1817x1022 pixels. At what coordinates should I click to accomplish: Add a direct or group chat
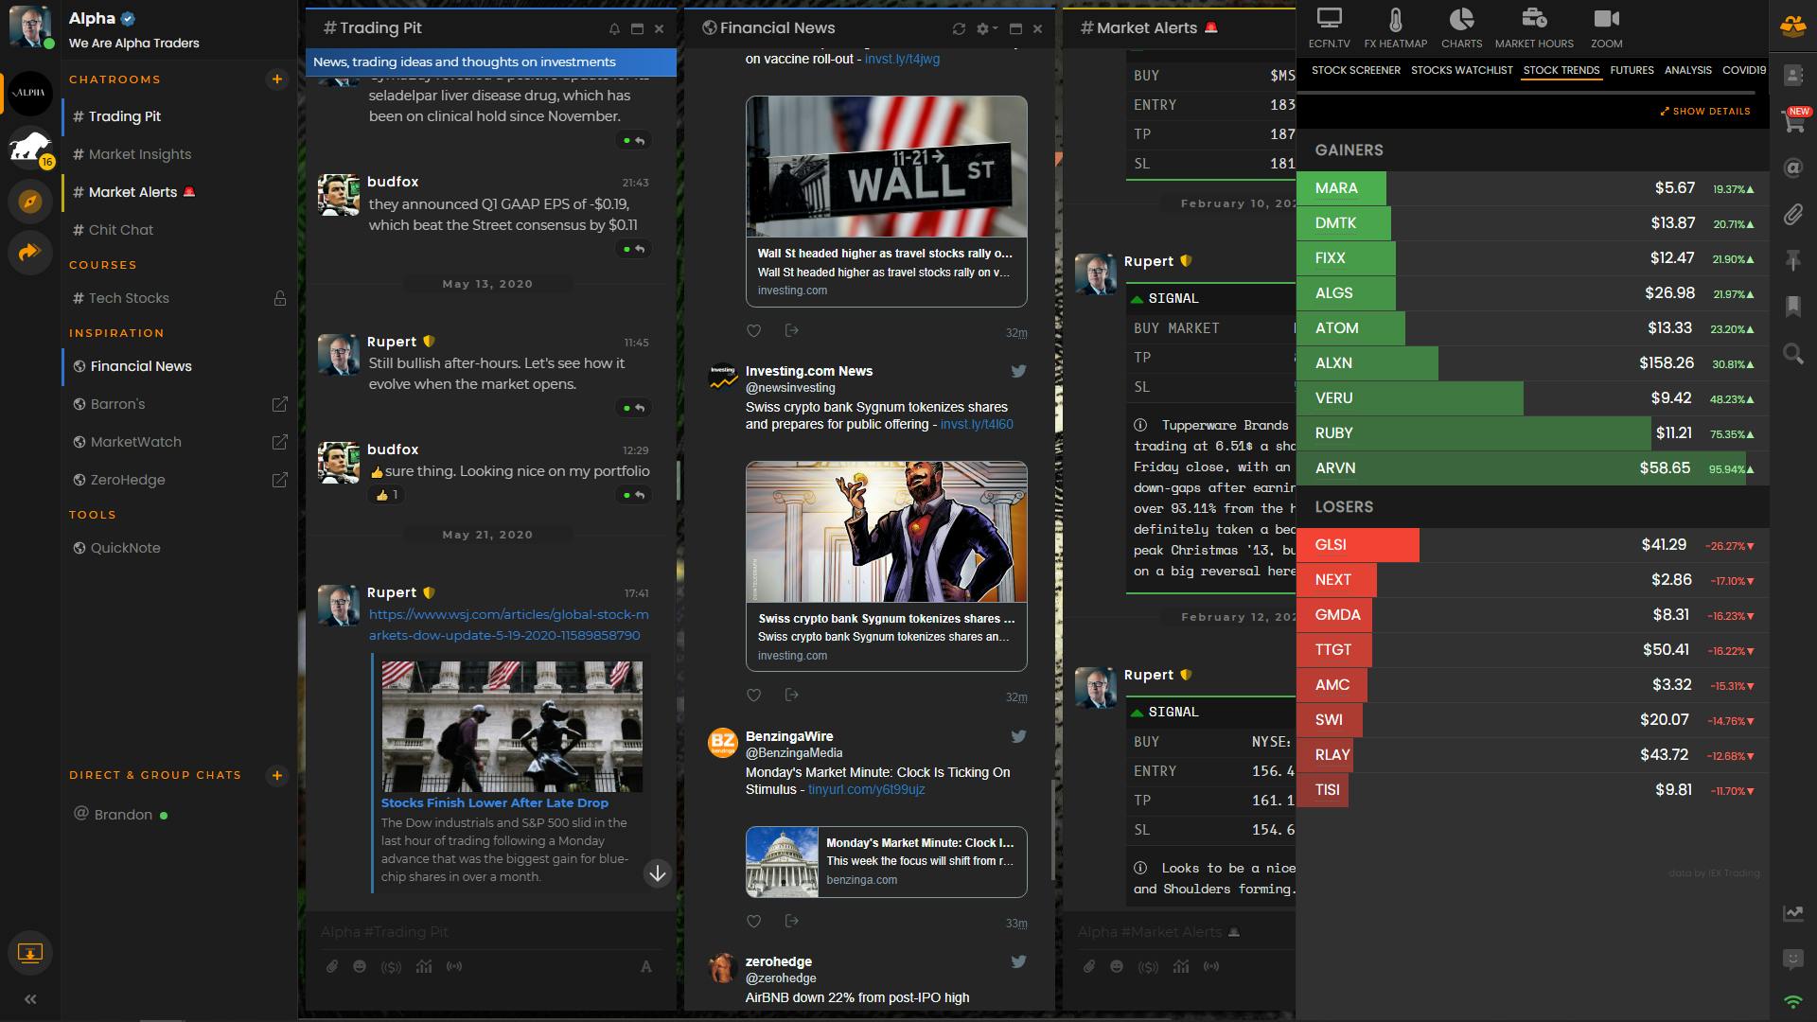(x=277, y=776)
